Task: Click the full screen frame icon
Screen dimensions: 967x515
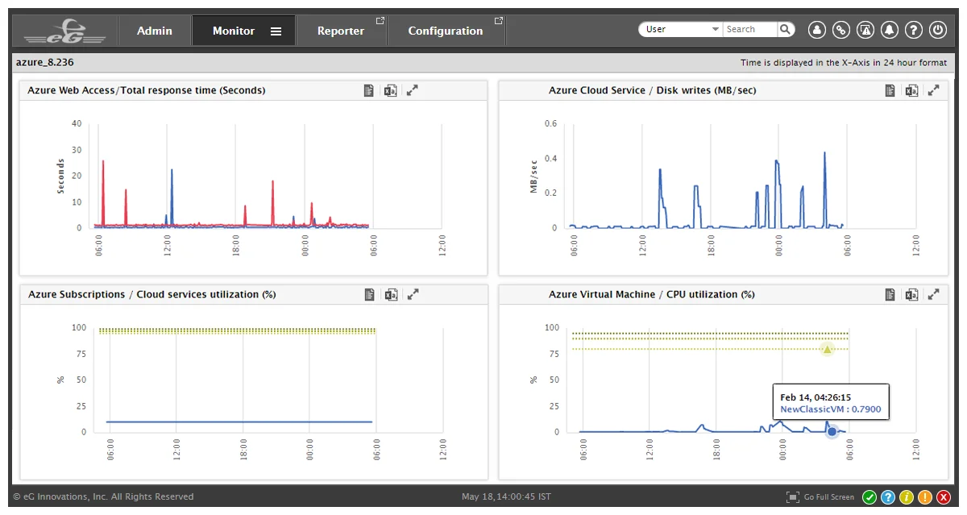Action: (x=793, y=497)
